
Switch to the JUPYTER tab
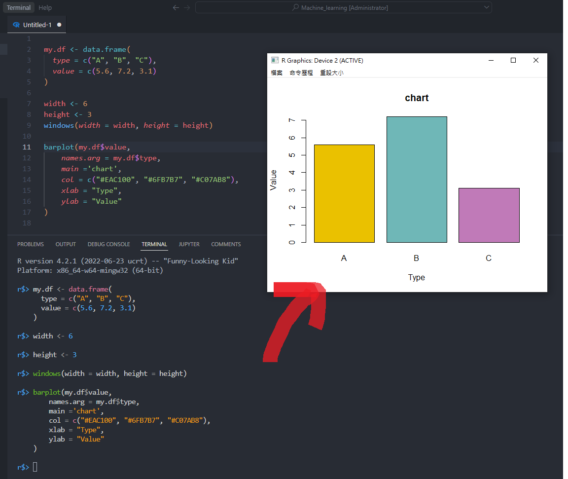pos(189,244)
